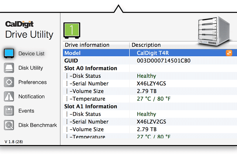237x156 pixels.
Task: Click the Disk Utility drive icon
Action: (x=9, y=68)
